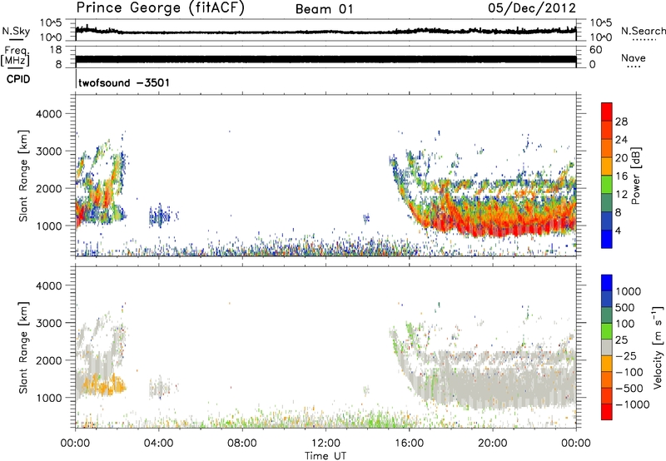
Task: Click the 'Velocity [m s⁻¹]' colorbar title
Action: coord(658,347)
